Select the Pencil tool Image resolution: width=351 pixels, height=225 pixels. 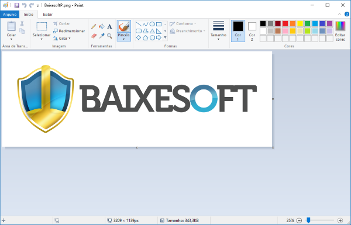(94, 26)
